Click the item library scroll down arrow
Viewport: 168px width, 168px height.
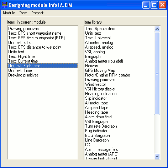tap(157, 156)
